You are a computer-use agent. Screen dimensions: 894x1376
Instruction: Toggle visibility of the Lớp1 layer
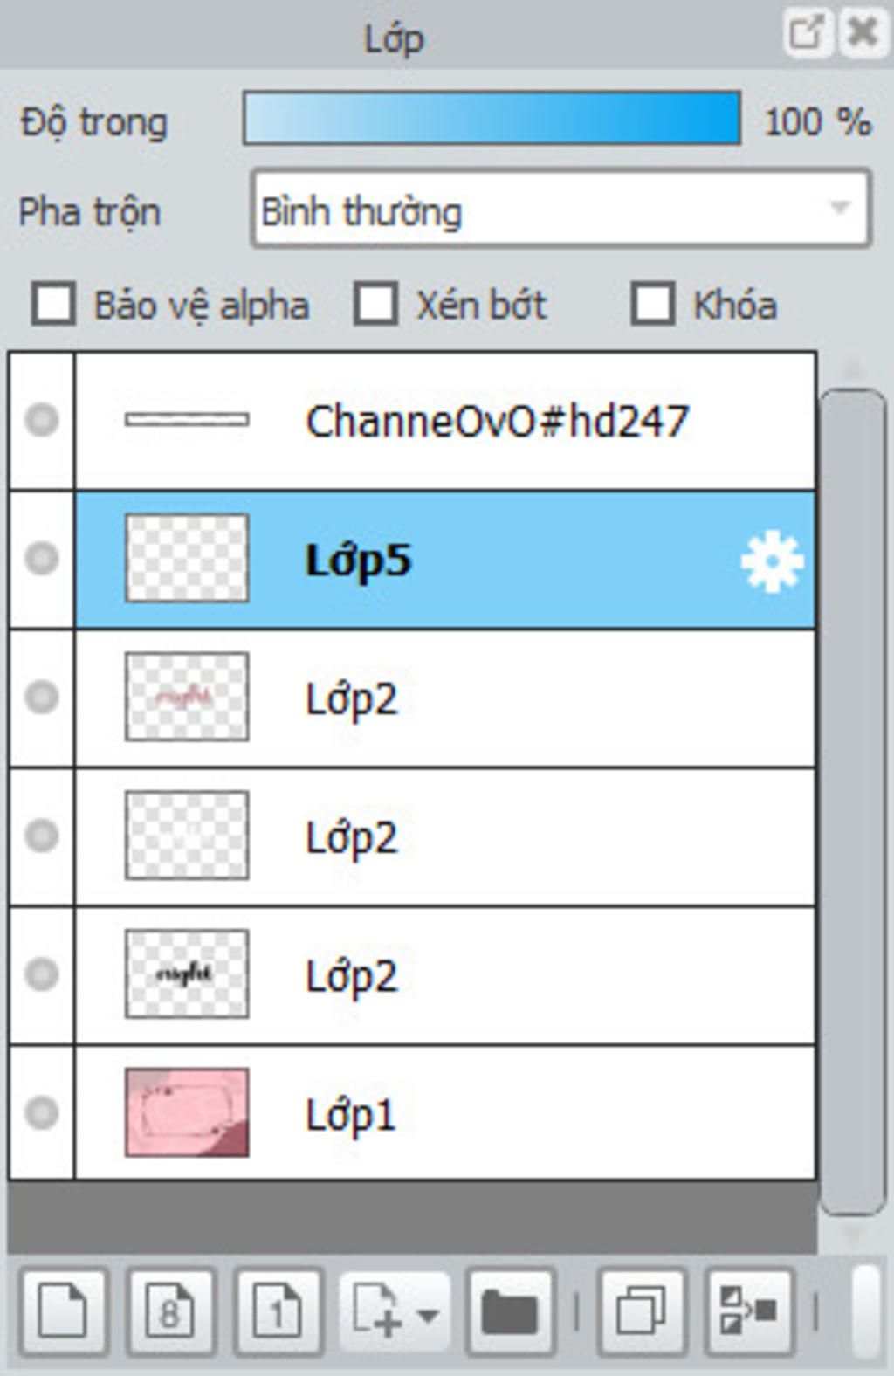coord(41,1113)
